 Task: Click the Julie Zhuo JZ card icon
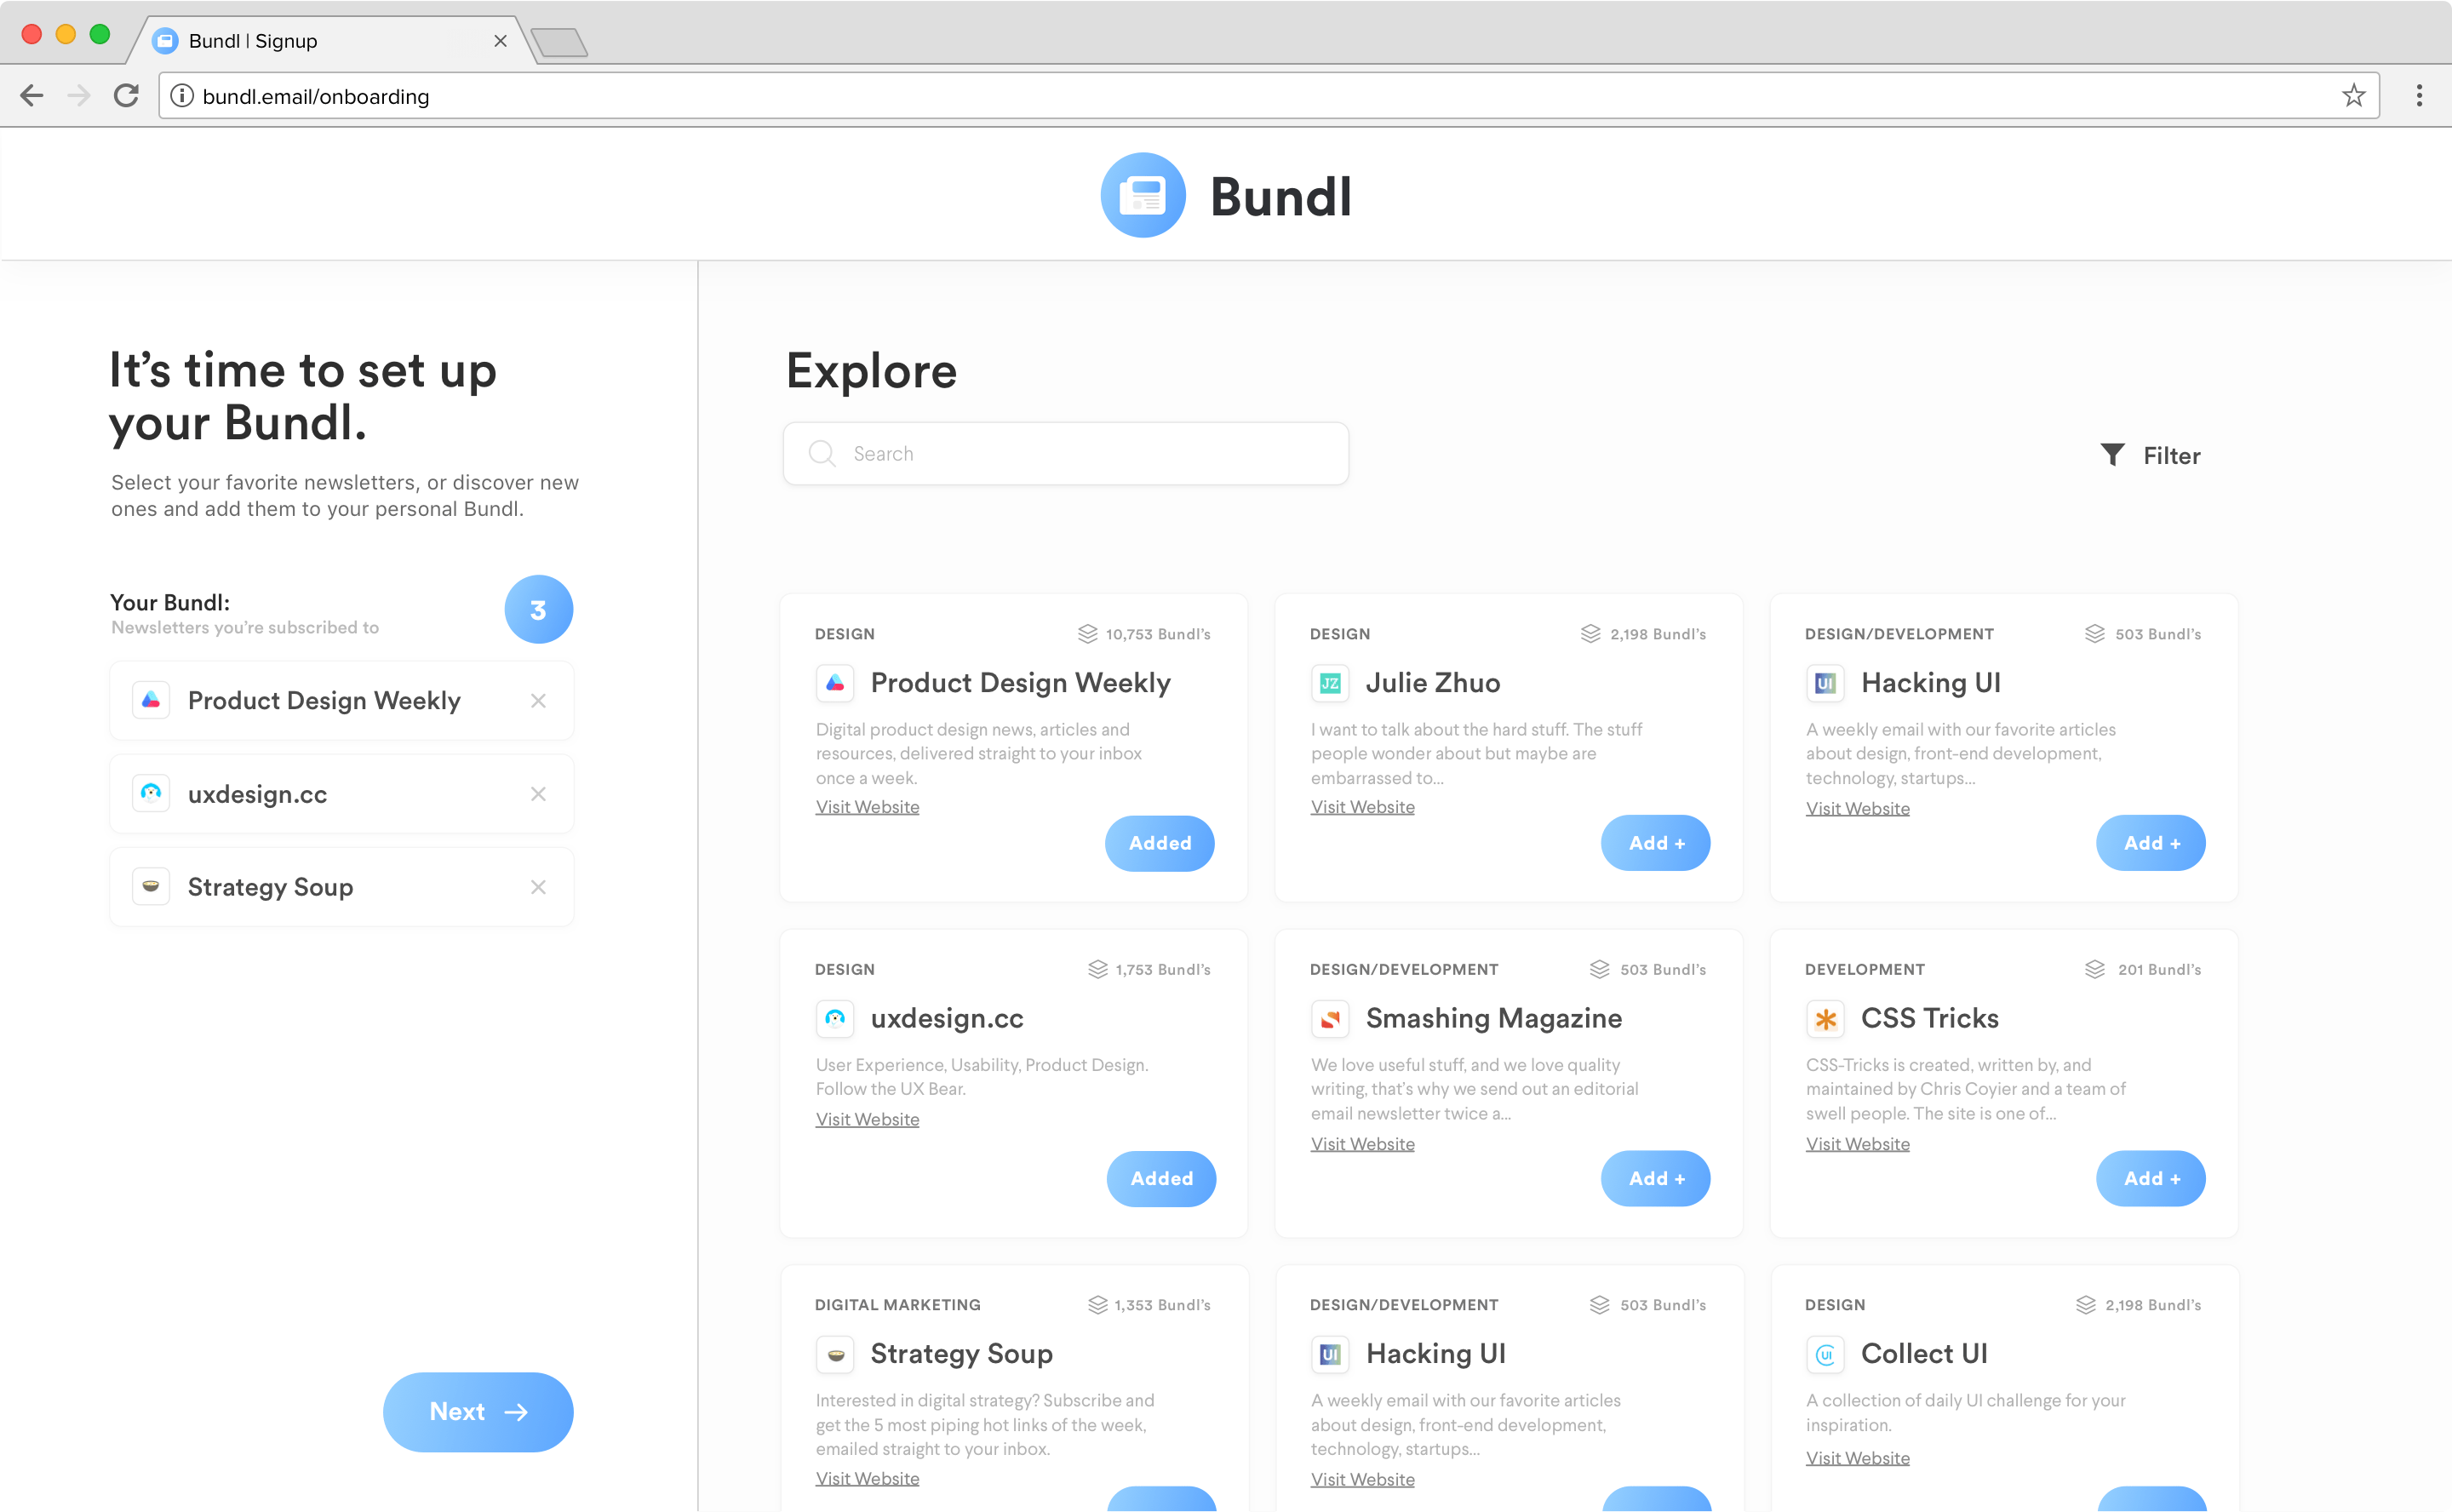(1330, 684)
